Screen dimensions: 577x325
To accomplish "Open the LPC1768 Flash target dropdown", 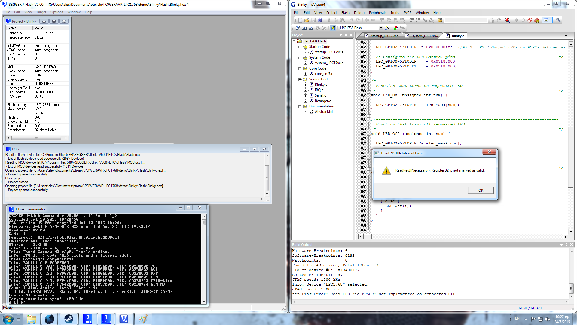I will click(x=380, y=28).
